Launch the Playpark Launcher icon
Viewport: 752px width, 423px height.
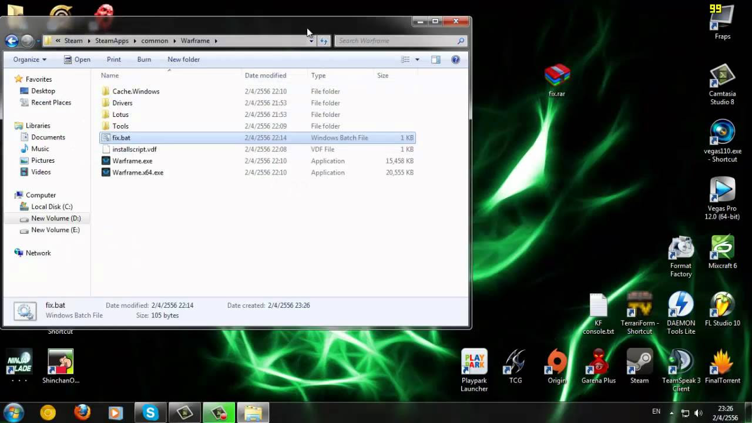click(x=474, y=371)
